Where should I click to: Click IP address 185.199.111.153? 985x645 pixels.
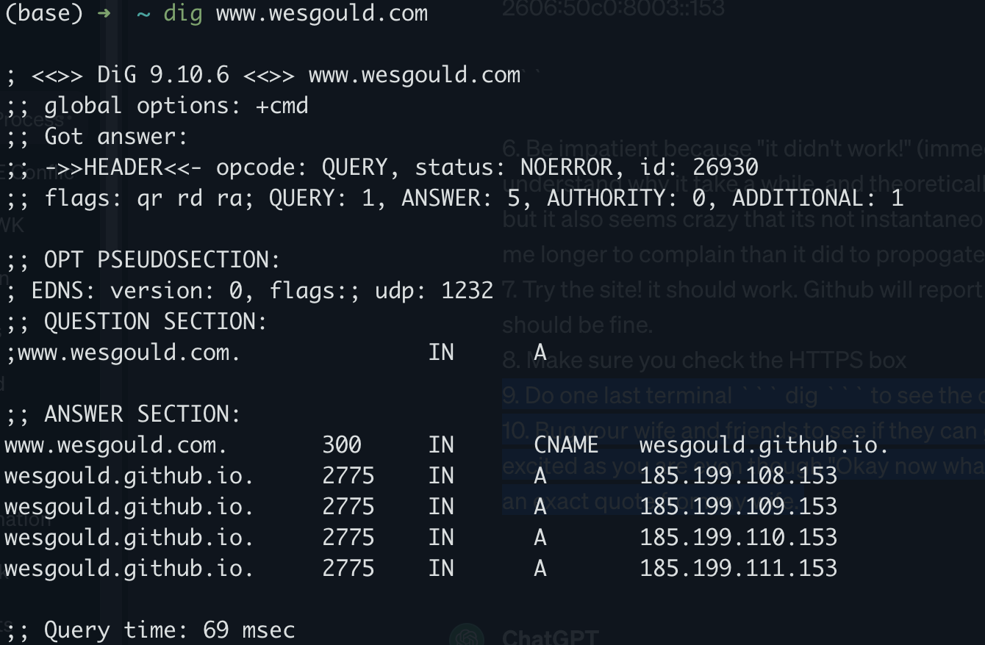[x=739, y=569]
